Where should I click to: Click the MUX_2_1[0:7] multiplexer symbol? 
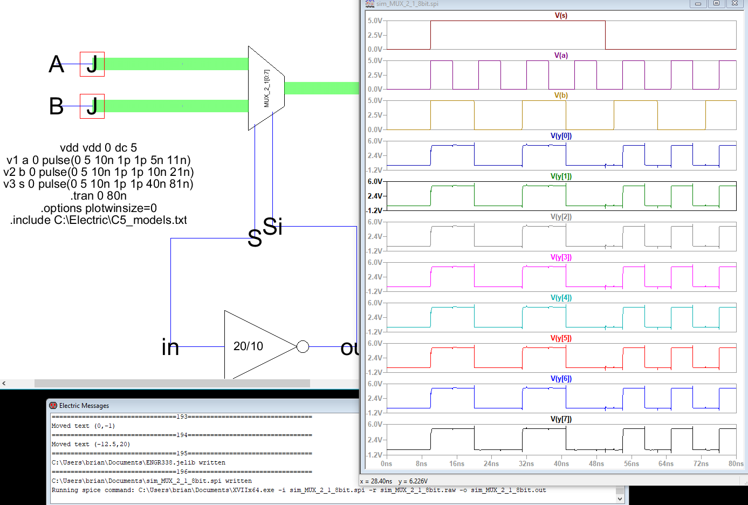pyautogui.click(x=265, y=88)
